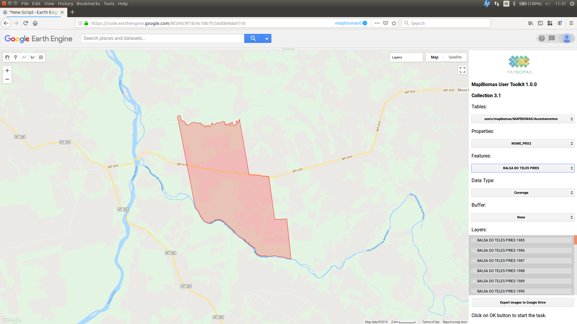Expand the NOME_PRO2 properties dropdown
The width and height of the screenshot is (577, 324).
[x=523, y=143]
